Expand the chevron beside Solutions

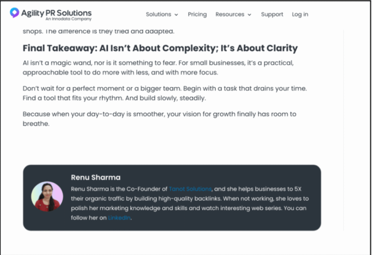click(176, 15)
